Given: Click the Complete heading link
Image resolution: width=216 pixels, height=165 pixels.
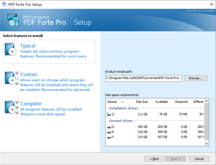Looking at the screenshot, I should click(x=31, y=104).
